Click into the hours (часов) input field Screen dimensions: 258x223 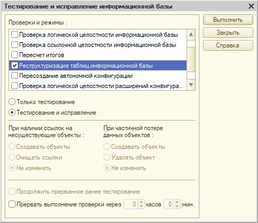click(x=131, y=204)
